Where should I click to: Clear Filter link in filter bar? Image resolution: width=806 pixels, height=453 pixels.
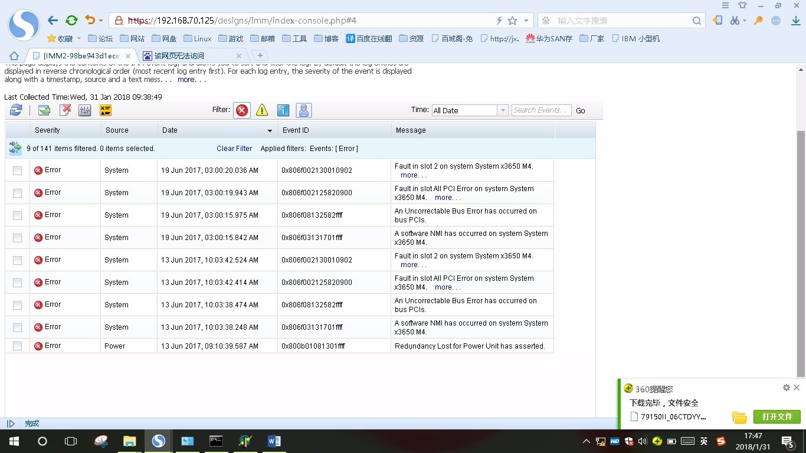pos(234,149)
